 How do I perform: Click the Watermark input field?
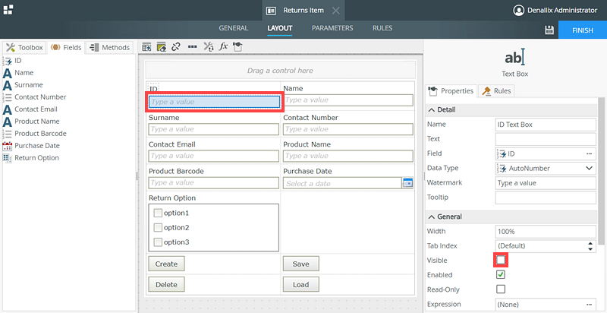[544, 183]
